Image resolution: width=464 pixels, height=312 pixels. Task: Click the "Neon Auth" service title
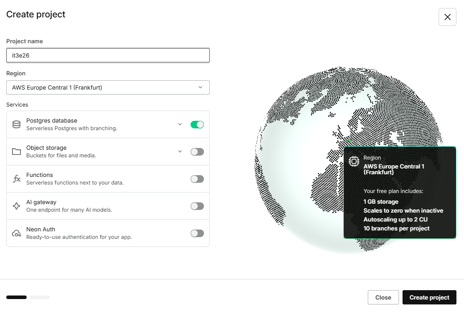pos(41,230)
